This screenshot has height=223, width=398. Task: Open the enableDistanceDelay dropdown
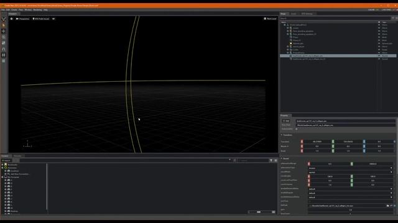pyautogui.click(x=350, y=189)
